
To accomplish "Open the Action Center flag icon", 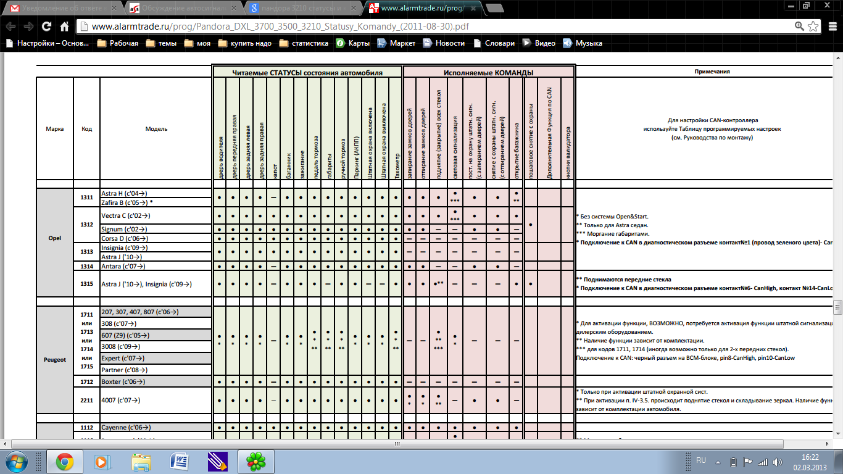I will point(747,462).
